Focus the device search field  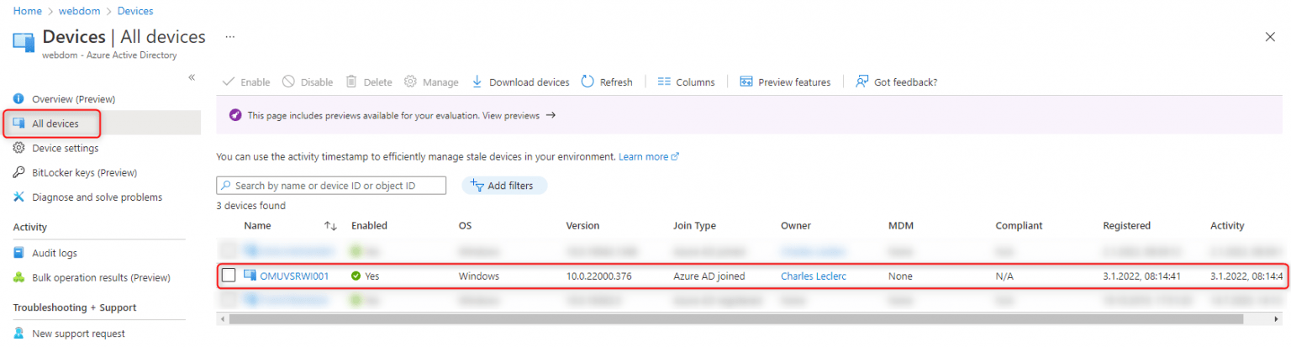331,185
